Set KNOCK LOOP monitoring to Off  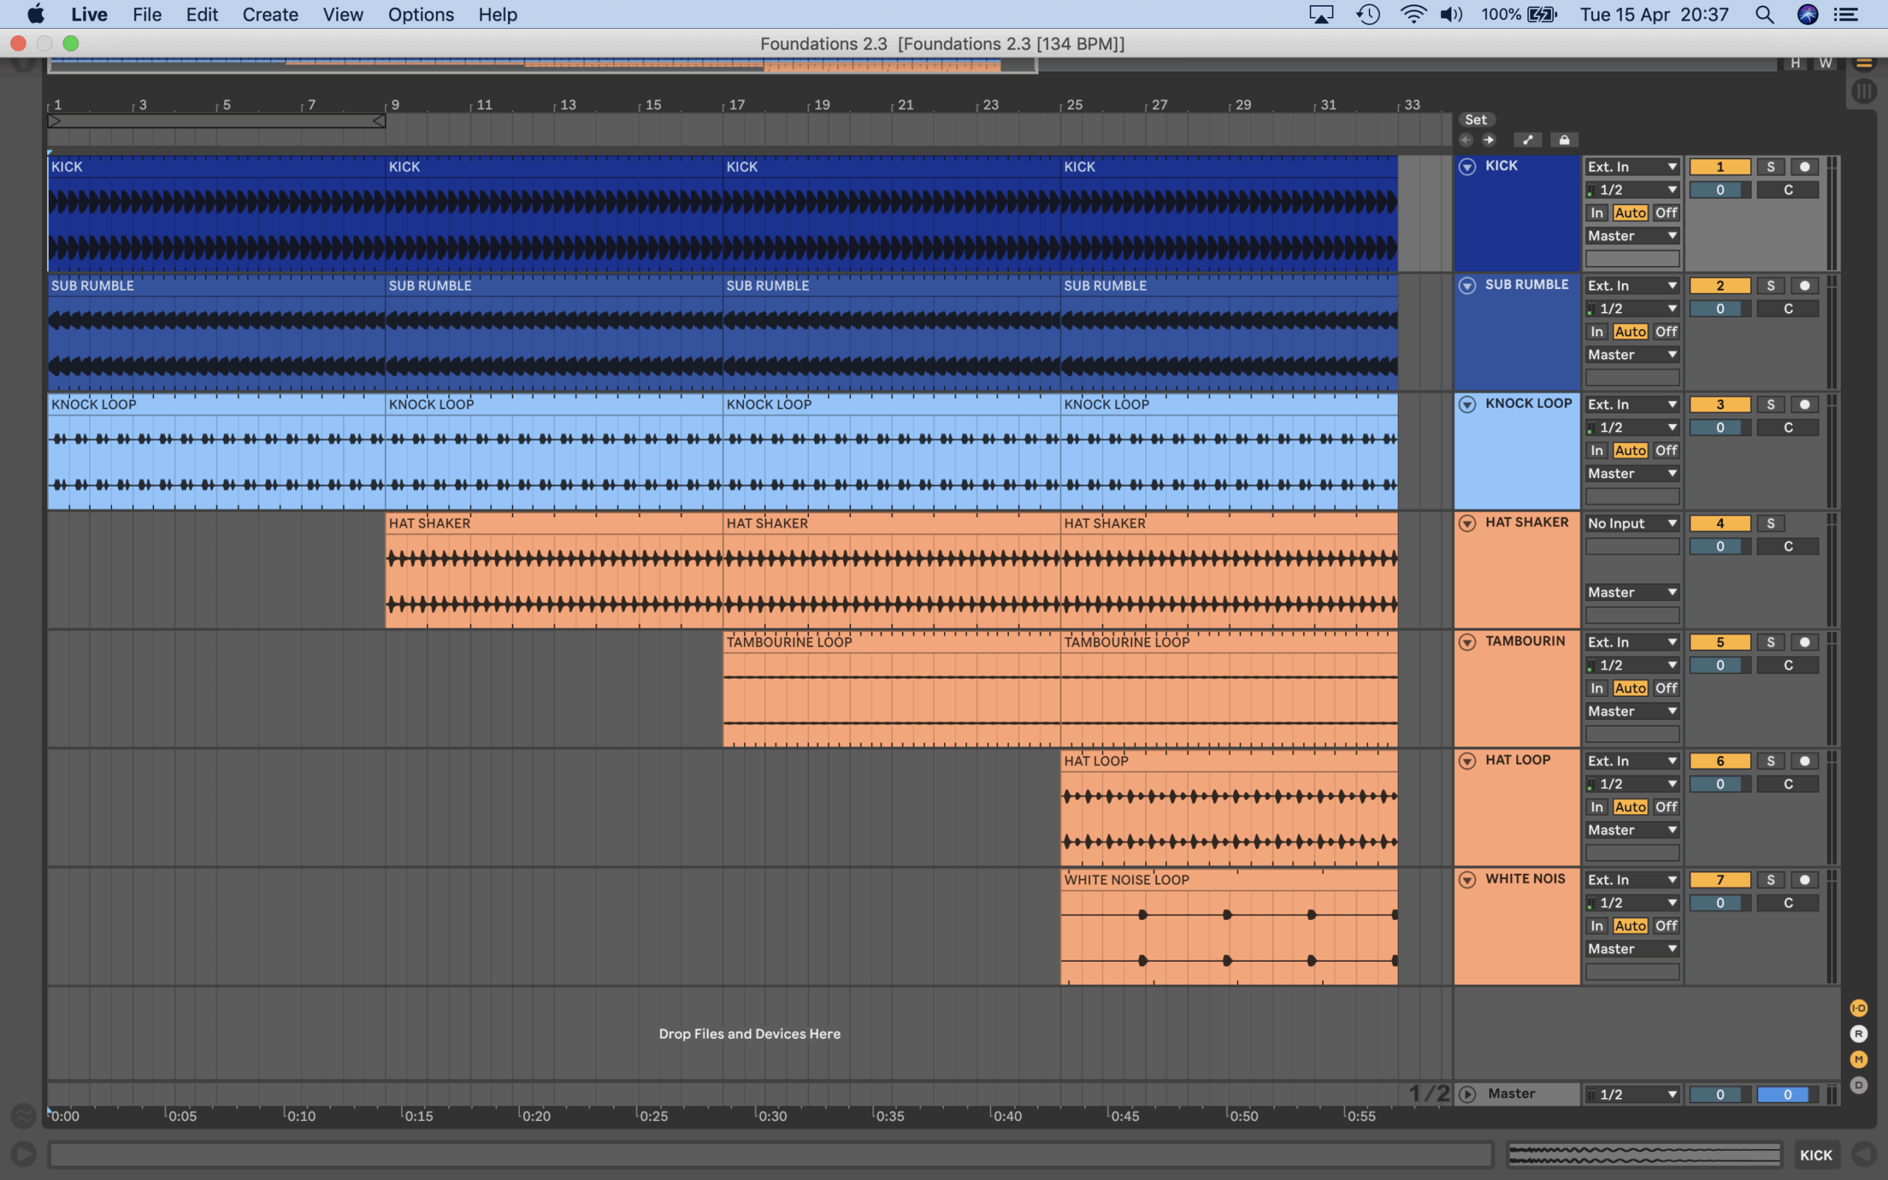[1666, 451]
